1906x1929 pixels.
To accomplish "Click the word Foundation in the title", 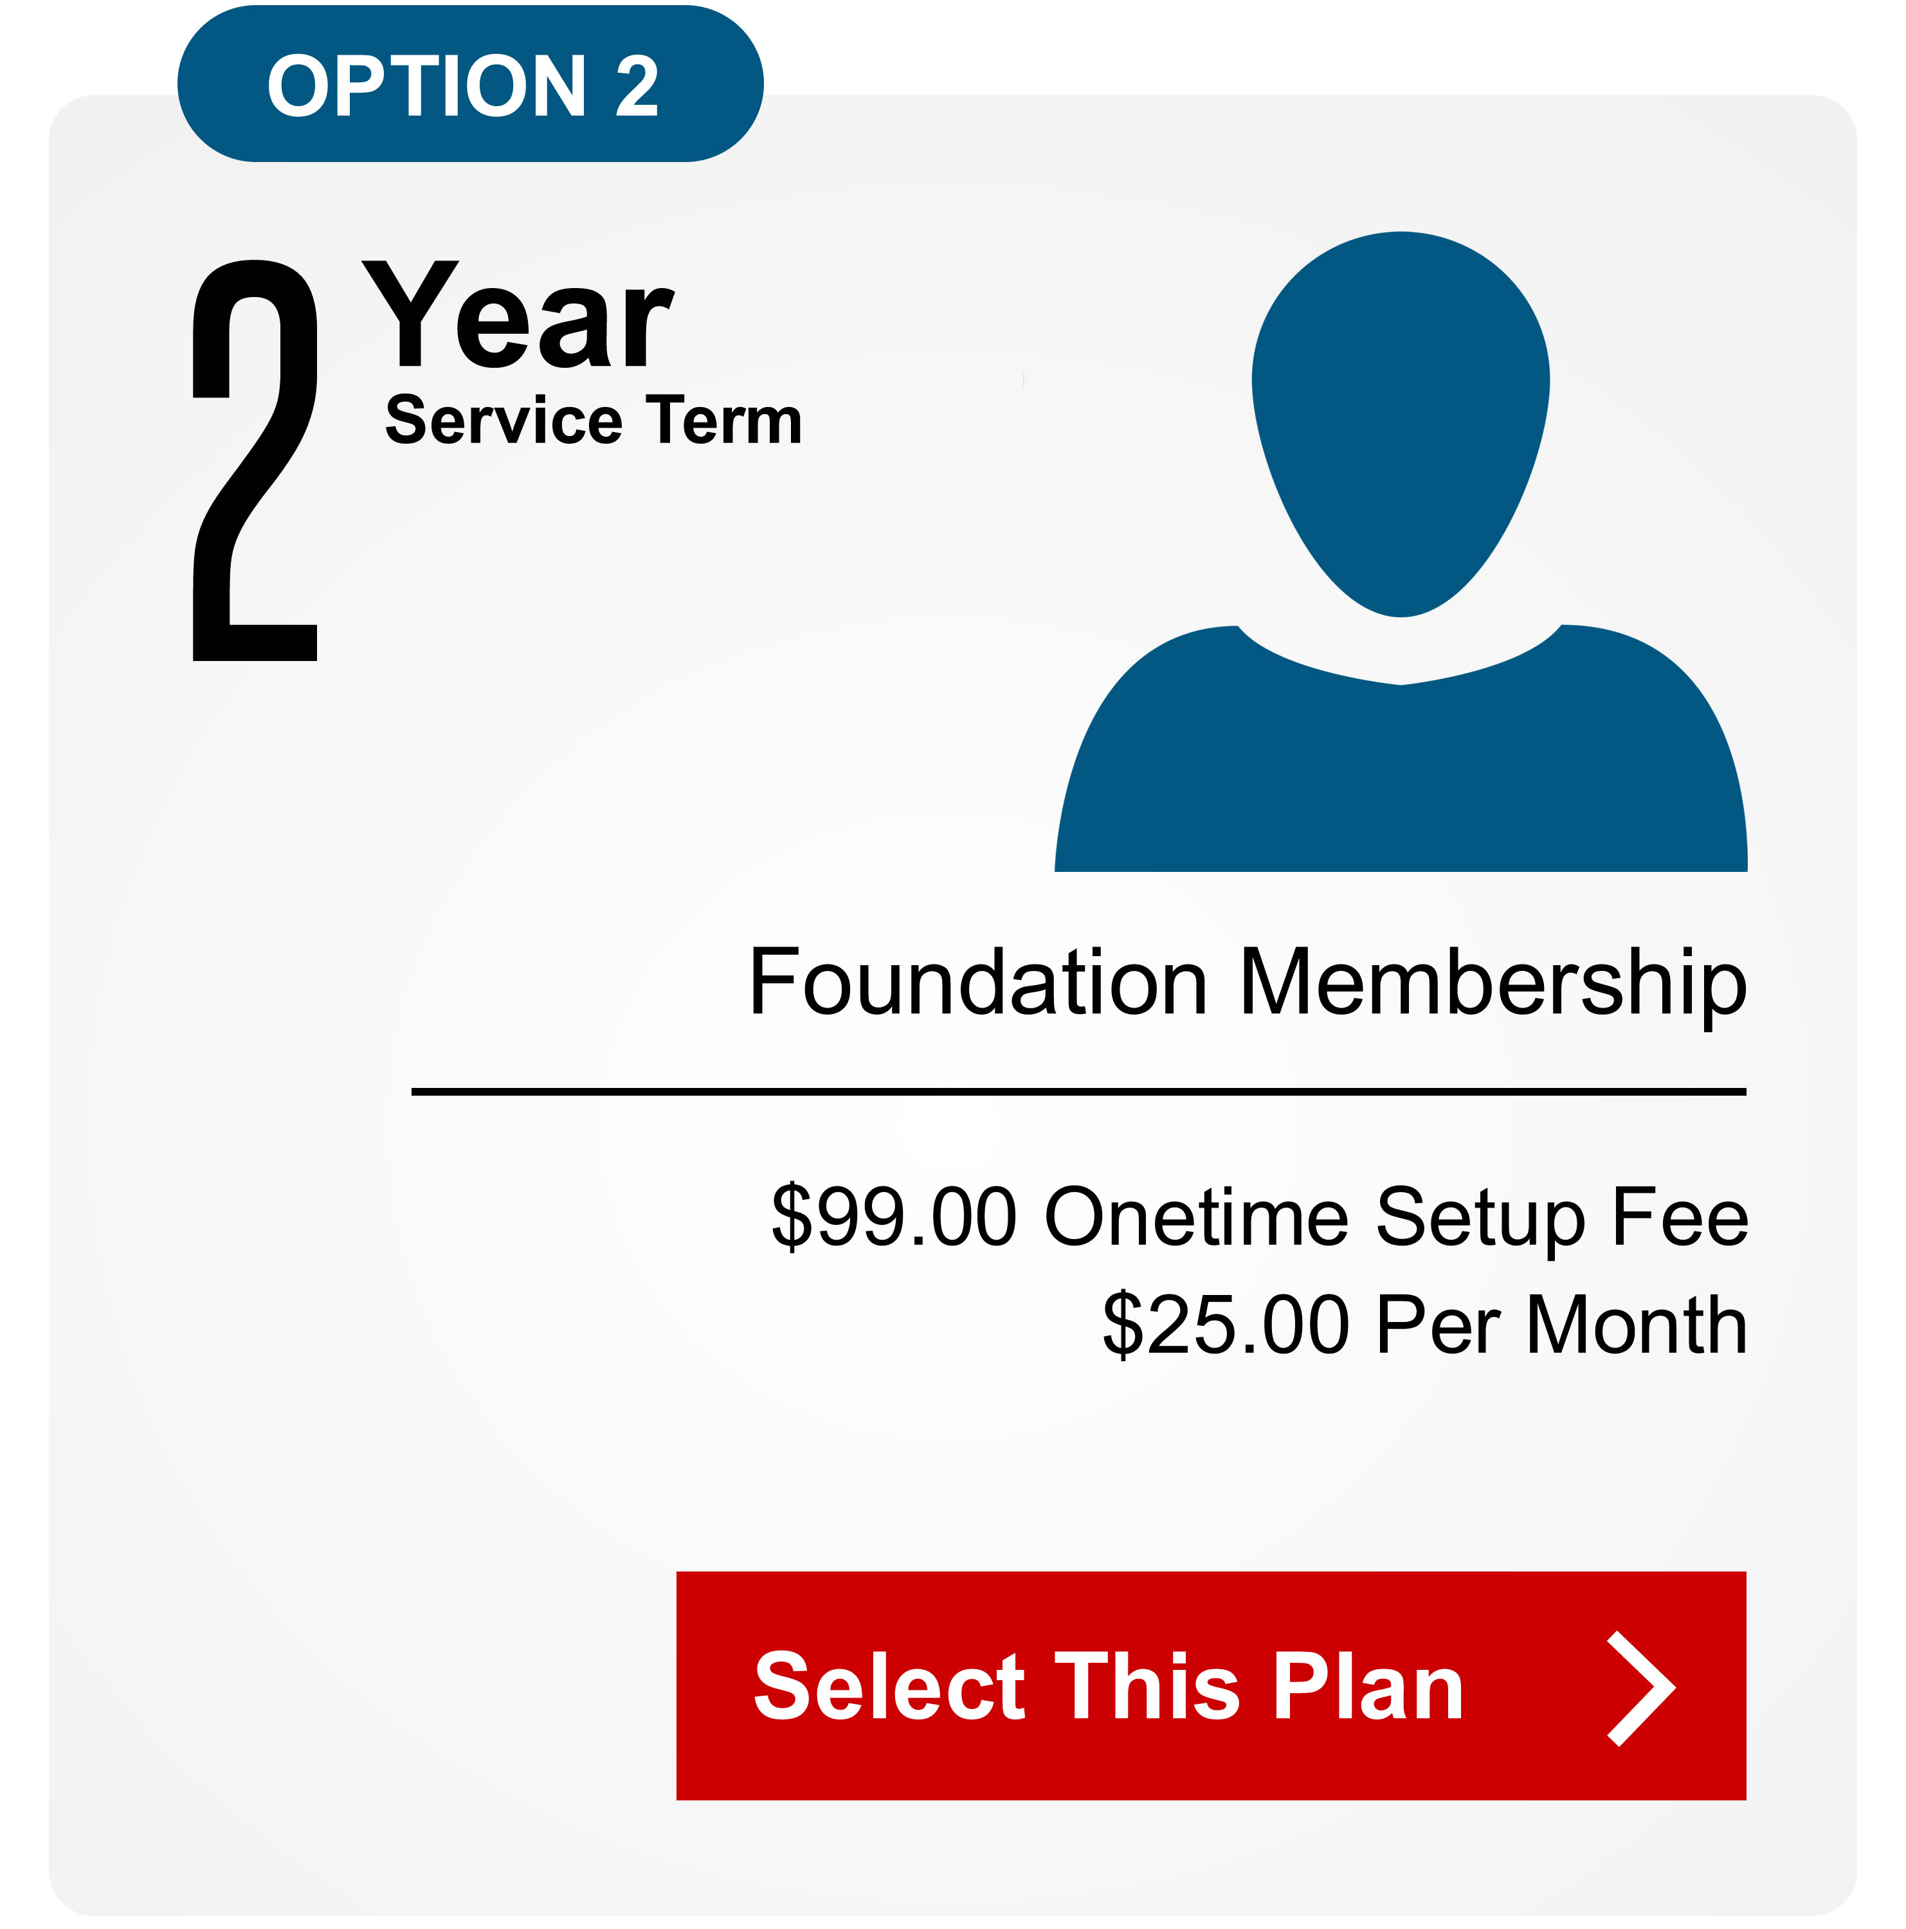I will [979, 983].
